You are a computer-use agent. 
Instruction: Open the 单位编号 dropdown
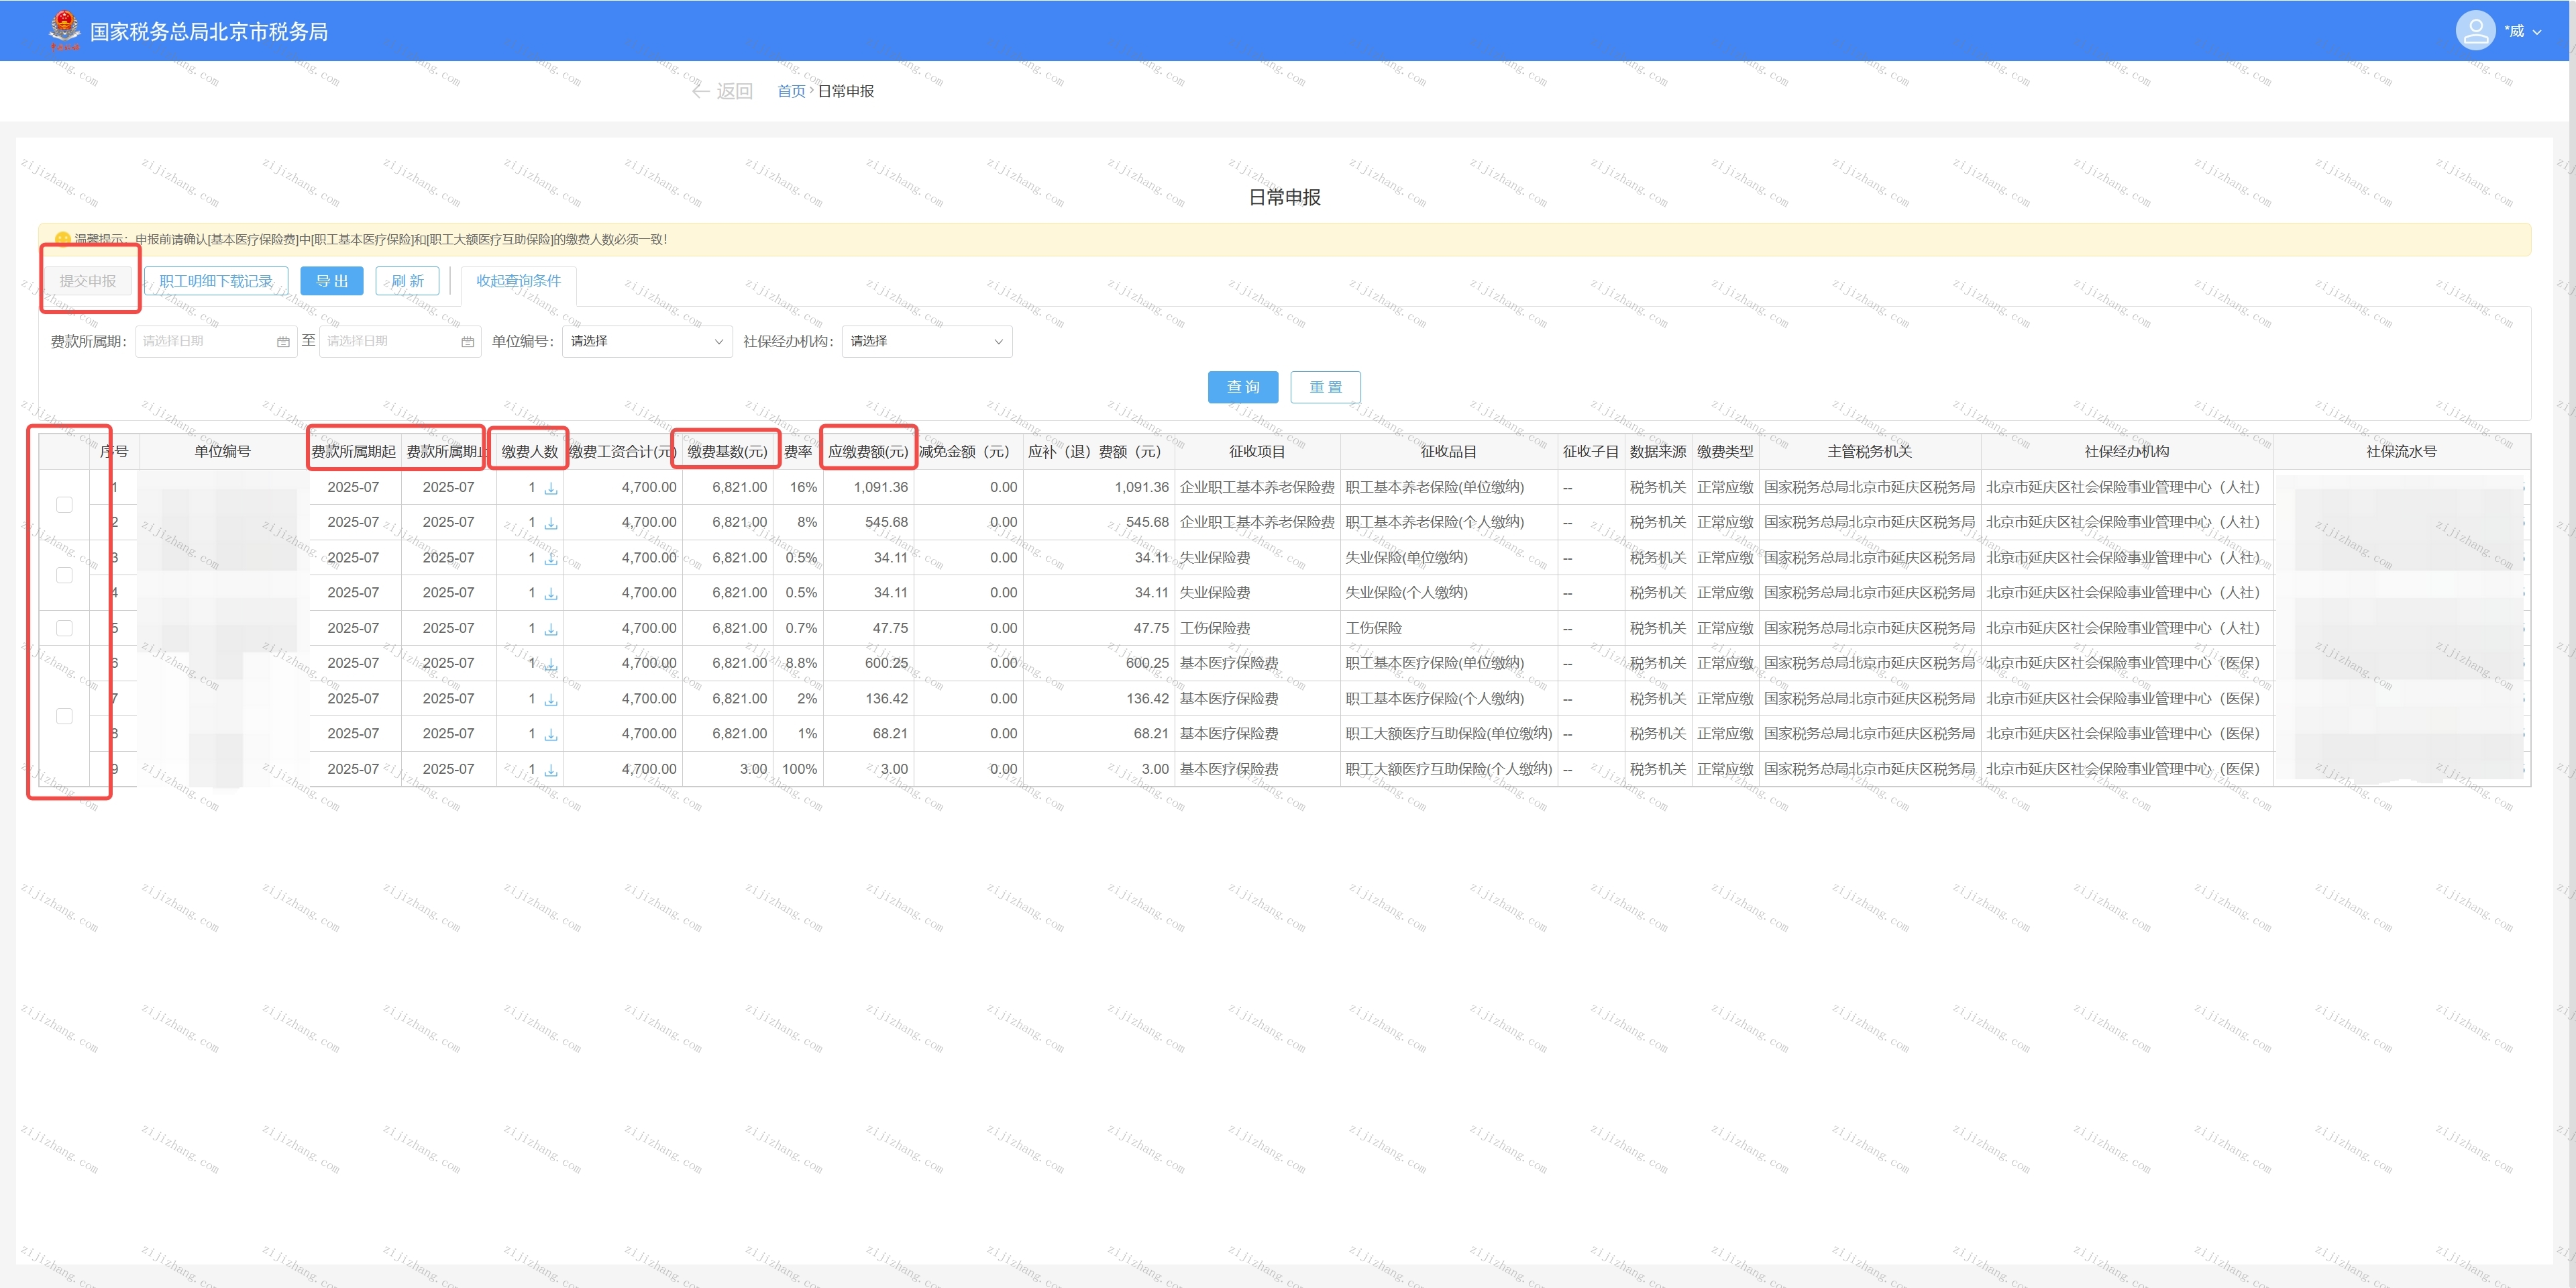tap(647, 341)
